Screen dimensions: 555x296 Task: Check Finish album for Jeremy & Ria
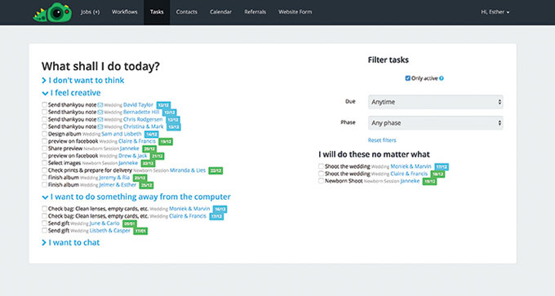click(44, 178)
